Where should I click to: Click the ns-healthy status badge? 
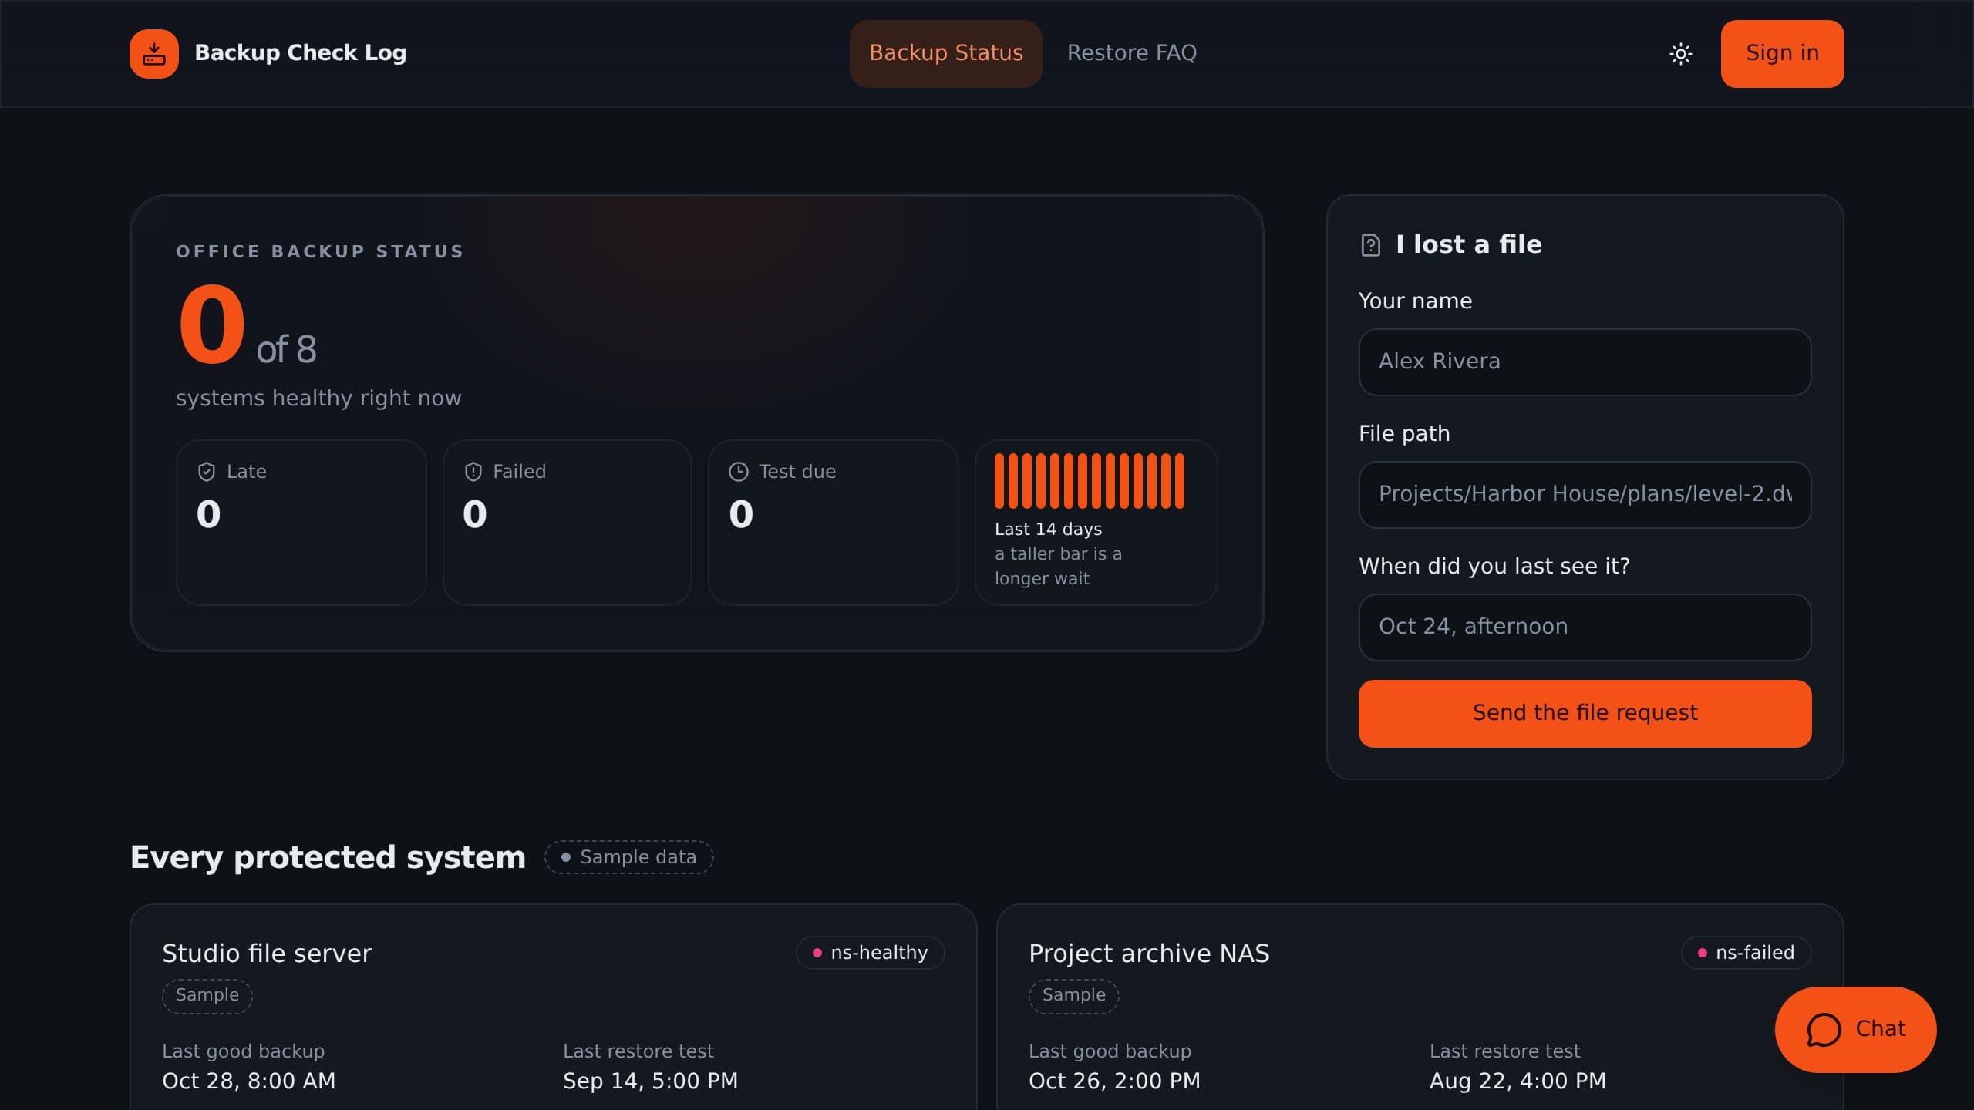coord(871,953)
